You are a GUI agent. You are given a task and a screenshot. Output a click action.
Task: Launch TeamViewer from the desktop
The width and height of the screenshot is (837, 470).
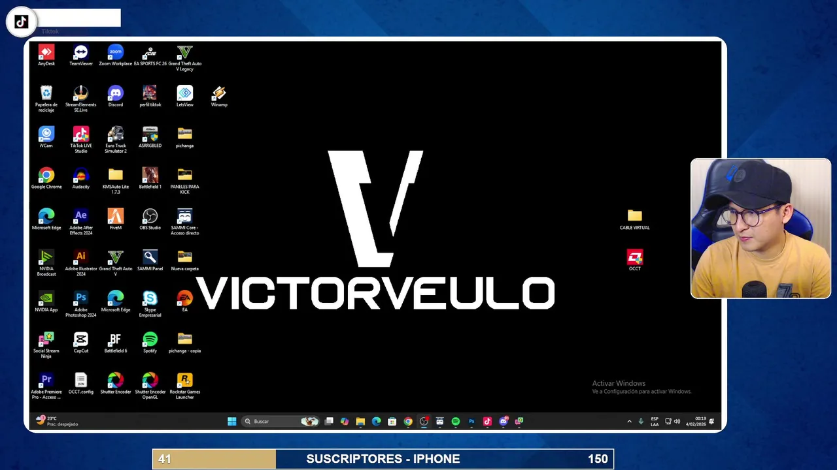pos(81,55)
